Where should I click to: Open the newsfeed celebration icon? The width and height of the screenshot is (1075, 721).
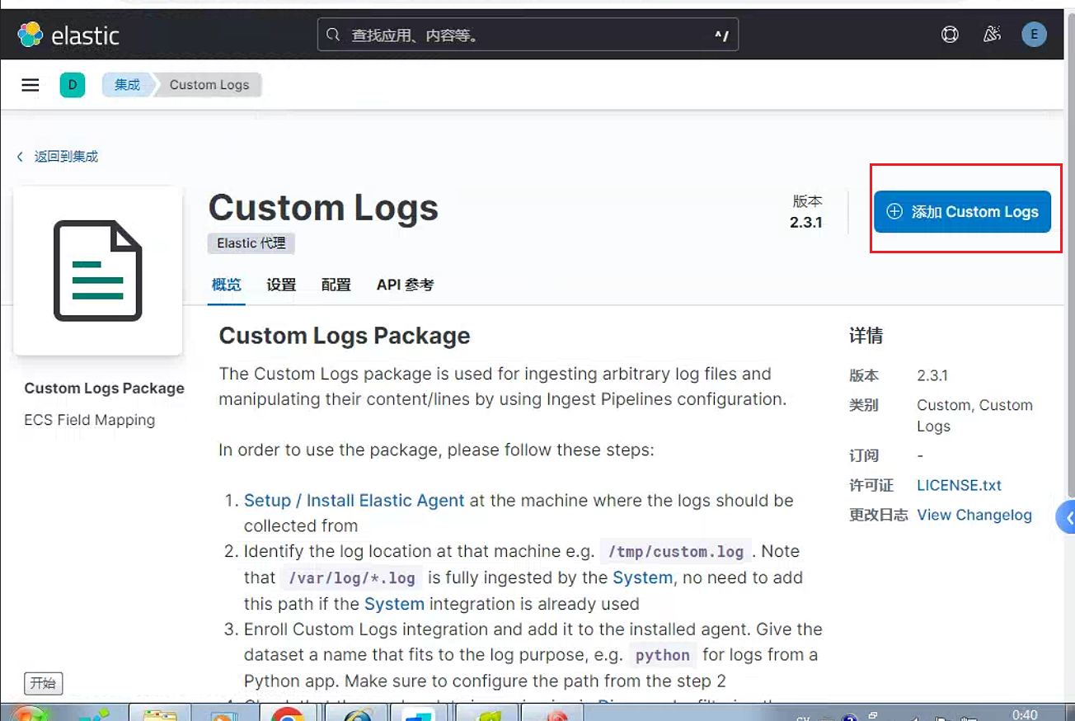[x=993, y=35]
